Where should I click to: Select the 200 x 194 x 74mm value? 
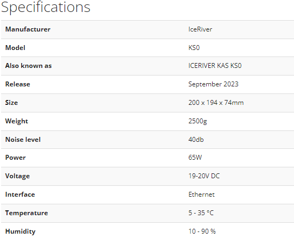click(x=216, y=103)
